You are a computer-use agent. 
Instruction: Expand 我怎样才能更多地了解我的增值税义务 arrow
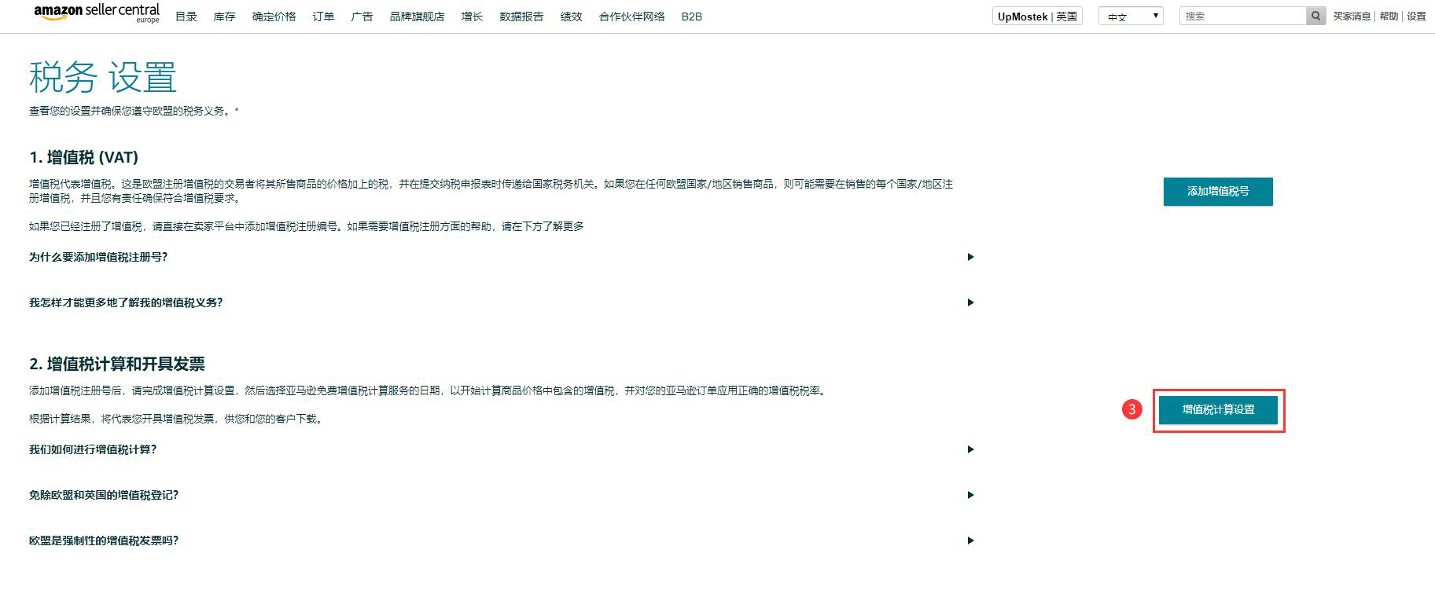pos(970,302)
